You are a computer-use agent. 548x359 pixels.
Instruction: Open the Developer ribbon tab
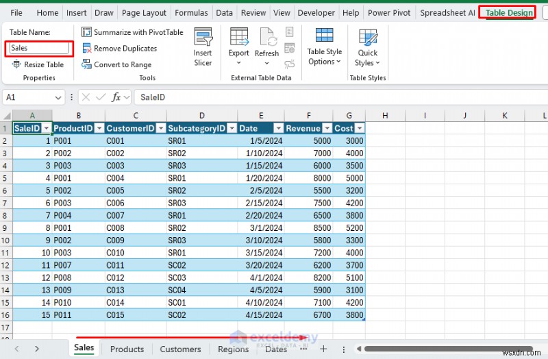click(x=316, y=13)
